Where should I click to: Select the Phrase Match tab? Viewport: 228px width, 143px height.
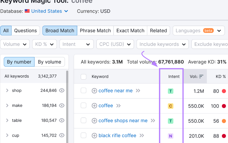[95, 31]
